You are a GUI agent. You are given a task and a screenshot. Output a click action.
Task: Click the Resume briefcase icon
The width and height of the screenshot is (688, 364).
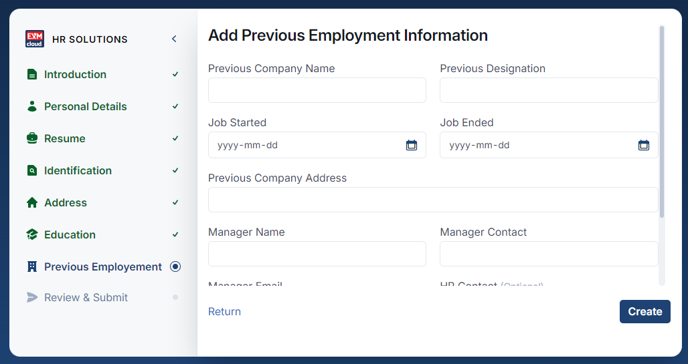tap(32, 138)
